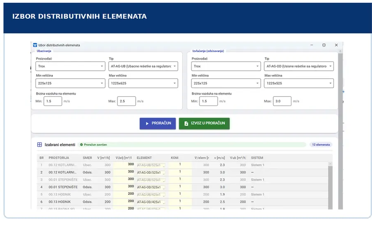Click the KOM cell 1 in row 4
372x225 pixels.
[180, 186]
